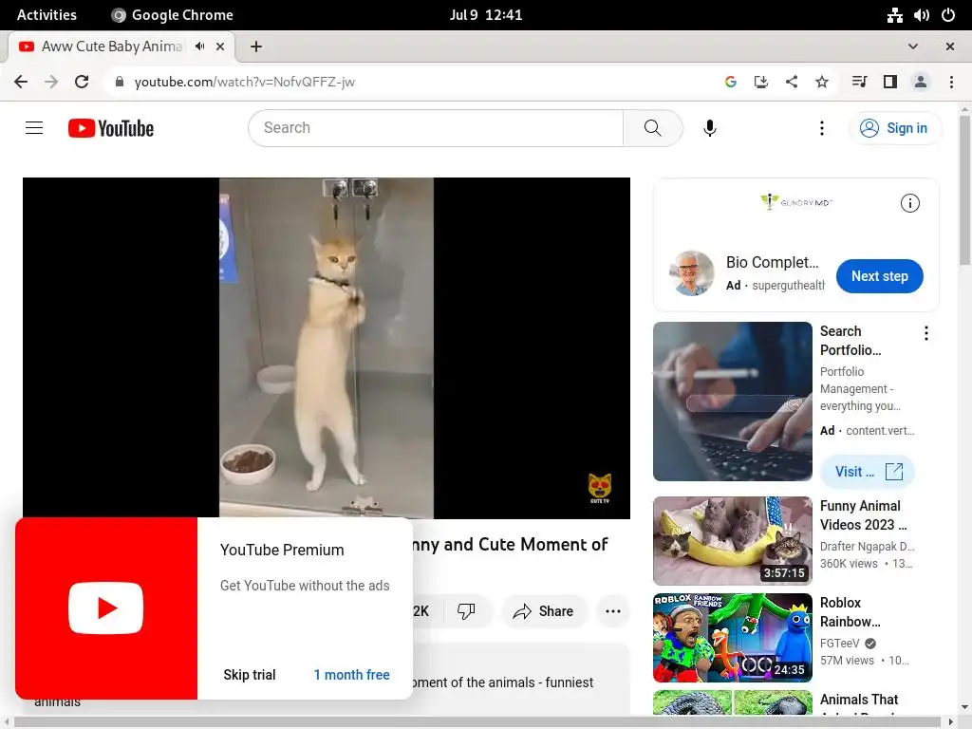Select the Aww Cute Baby Animals tab
This screenshot has width=972, height=729.
pos(112,47)
